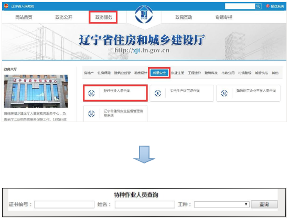This screenshot has width=289, height=219.
Task: Go to the 网站首页 menu item
Action: (x=24, y=17)
